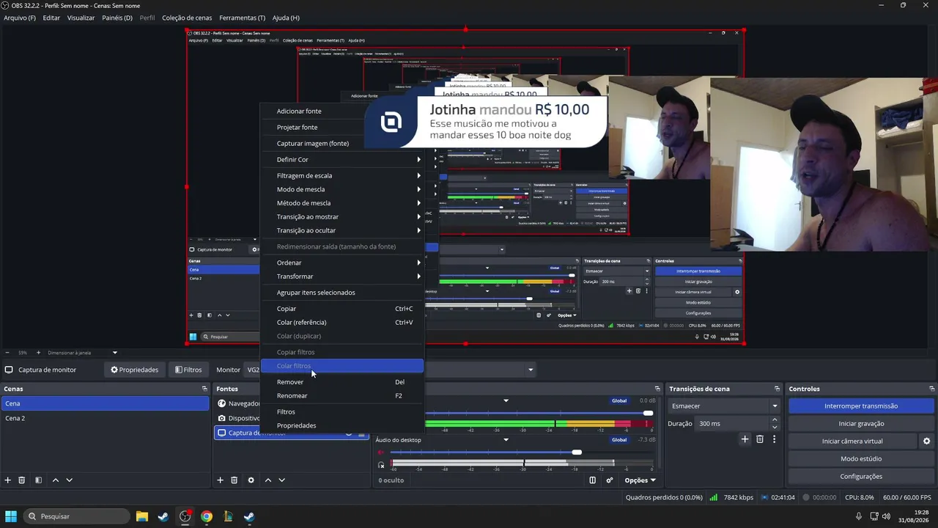Expand the Opções menu in audio mixer
This screenshot has height=528, width=938.
click(x=640, y=480)
